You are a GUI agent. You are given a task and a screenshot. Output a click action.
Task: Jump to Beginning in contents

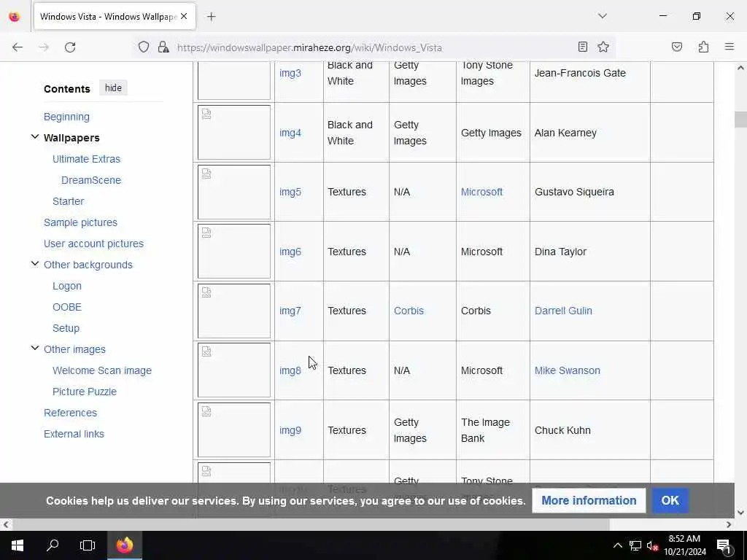[66, 117]
